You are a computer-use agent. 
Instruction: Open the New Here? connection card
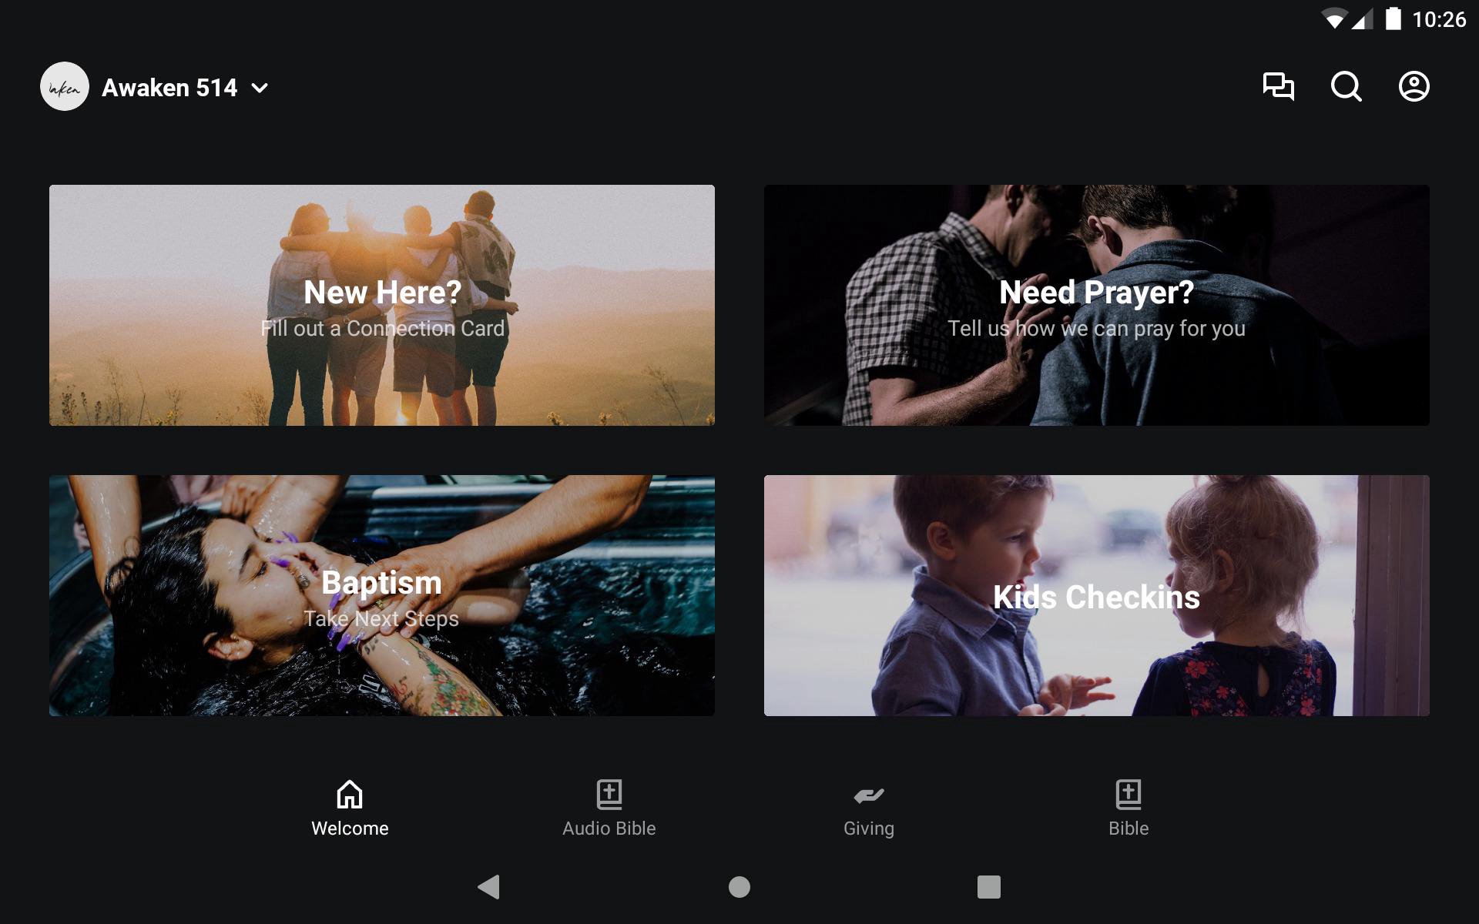pyautogui.click(x=382, y=305)
